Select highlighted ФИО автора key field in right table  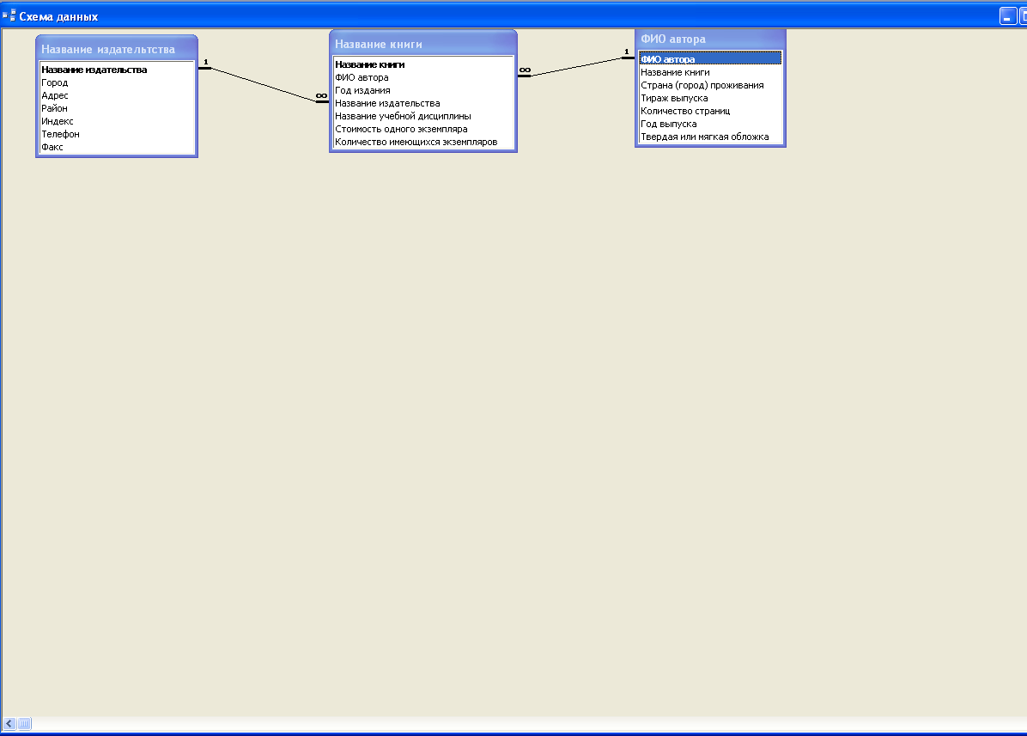[x=710, y=59]
